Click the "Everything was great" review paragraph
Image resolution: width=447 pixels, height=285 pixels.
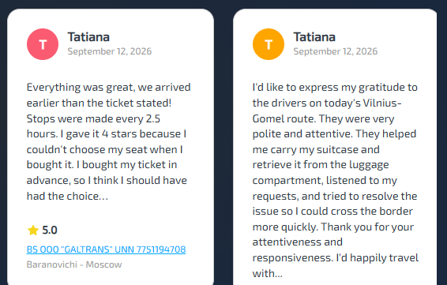pyautogui.click(x=109, y=141)
